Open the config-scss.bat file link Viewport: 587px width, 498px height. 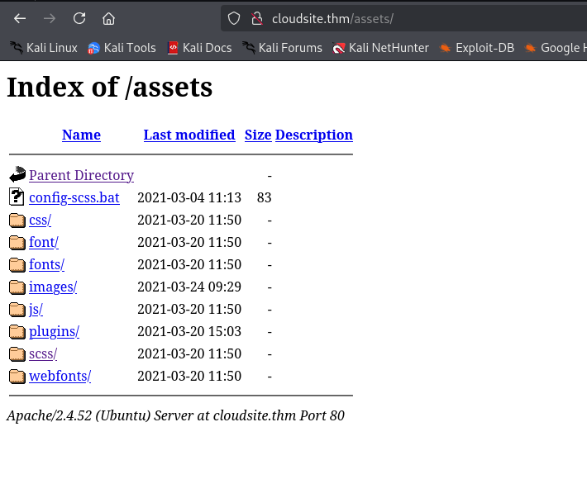[74, 197]
